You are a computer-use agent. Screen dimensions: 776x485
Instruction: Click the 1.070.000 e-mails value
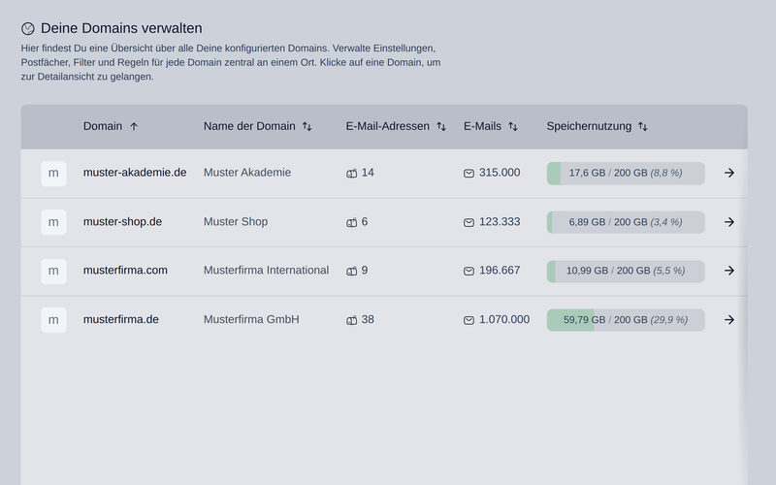click(504, 319)
